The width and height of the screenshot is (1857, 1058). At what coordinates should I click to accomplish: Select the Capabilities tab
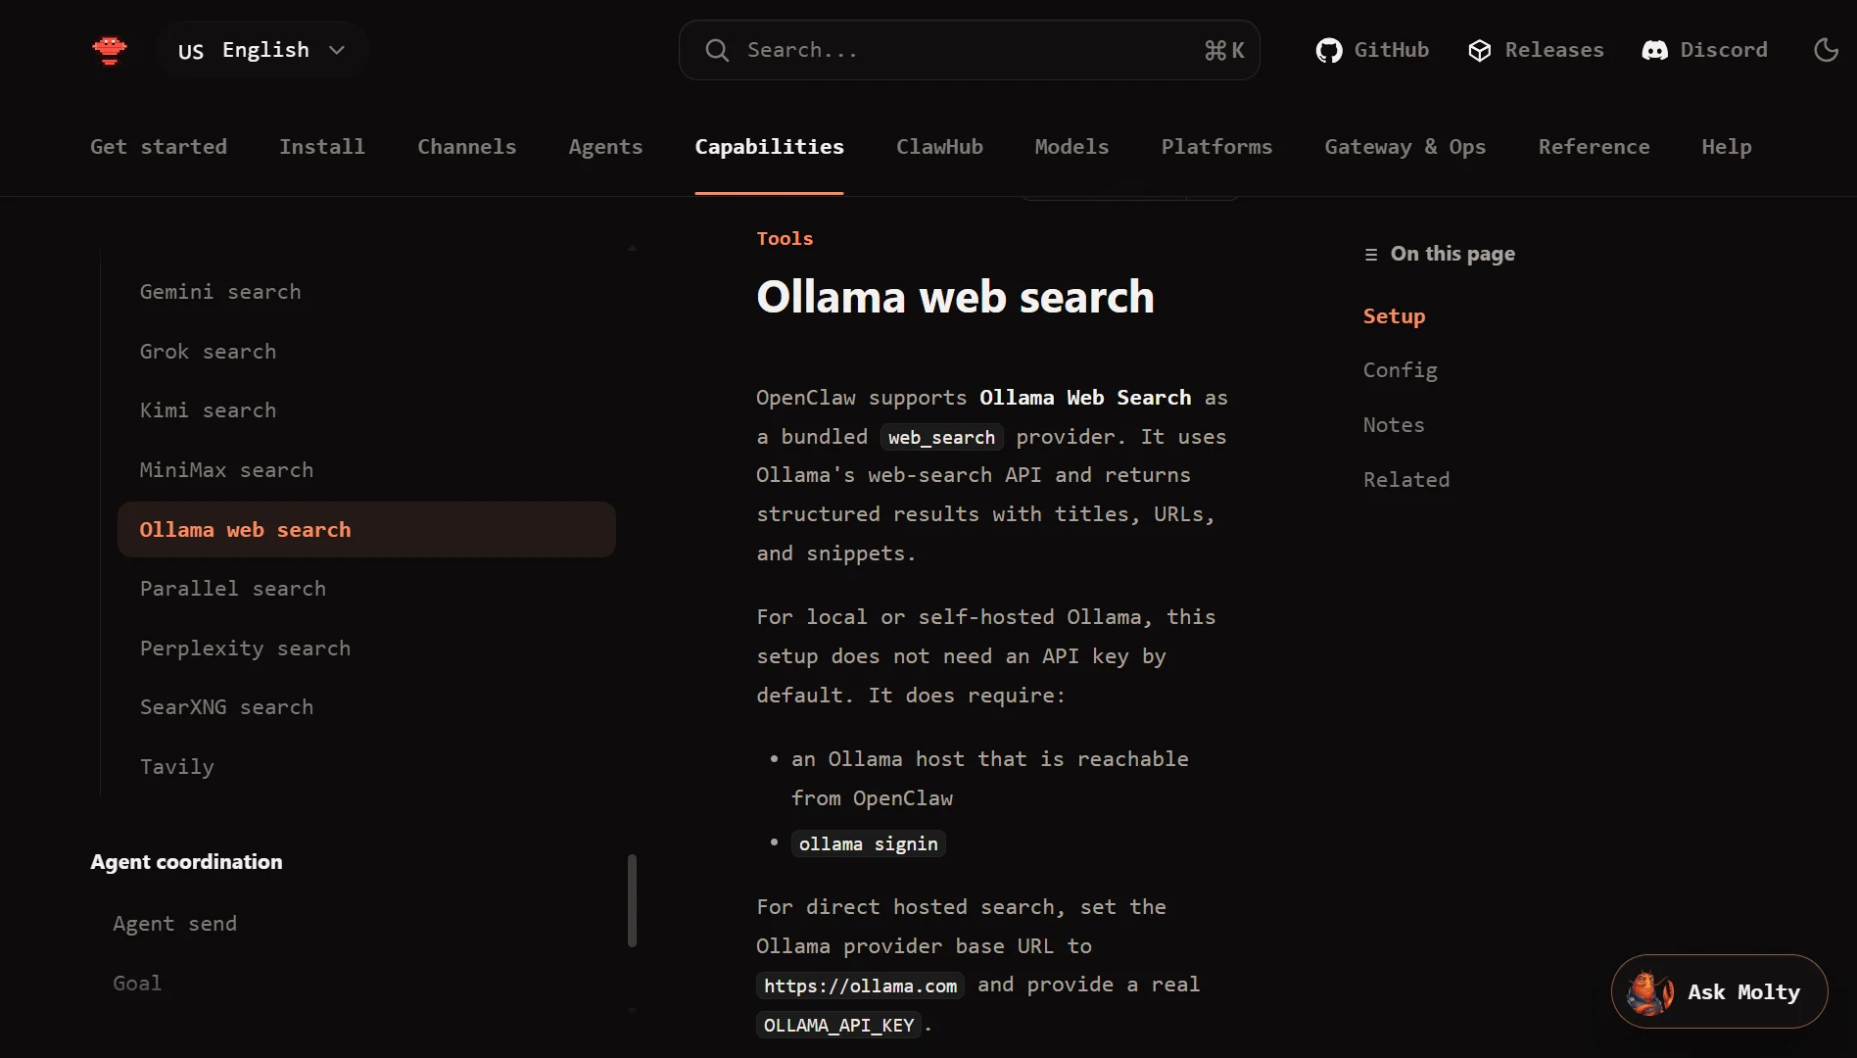769,147
